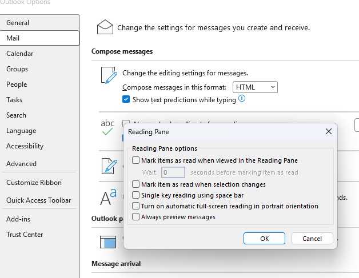The width and height of the screenshot is (359, 278).
Task: Select the People options category
Action: 39,84
